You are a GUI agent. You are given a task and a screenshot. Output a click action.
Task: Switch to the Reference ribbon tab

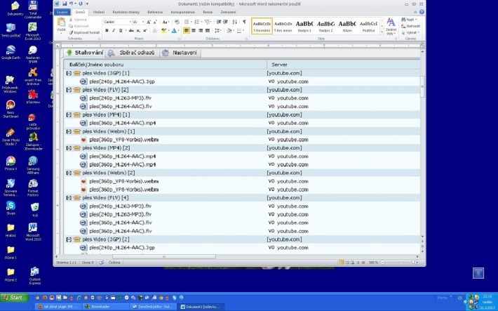click(x=155, y=12)
